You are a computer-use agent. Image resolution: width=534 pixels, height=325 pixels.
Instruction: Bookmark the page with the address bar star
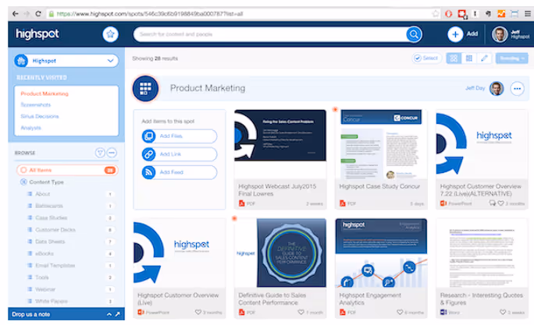pos(436,13)
